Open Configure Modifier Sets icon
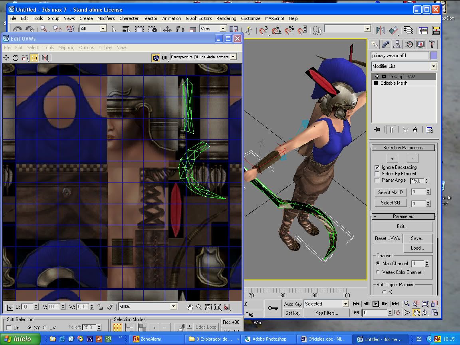The image size is (460, 345). pyautogui.click(x=430, y=130)
